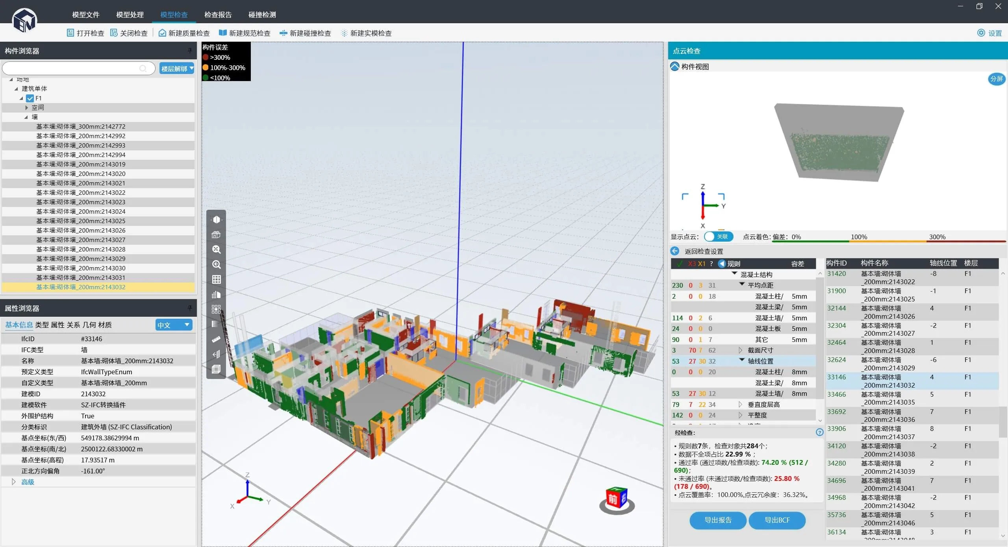This screenshot has width=1008, height=547.
Task: Click the home view icon in viewport toolbar
Action: click(x=216, y=235)
